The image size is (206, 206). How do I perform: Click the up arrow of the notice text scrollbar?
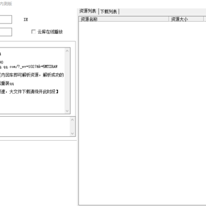click(x=67, y=51)
